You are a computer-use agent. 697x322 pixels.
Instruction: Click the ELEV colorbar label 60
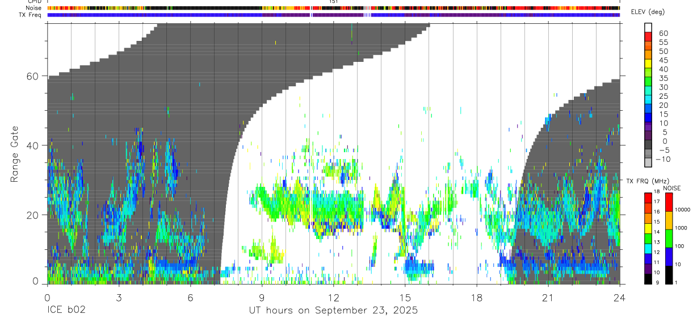[x=662, y=34]
